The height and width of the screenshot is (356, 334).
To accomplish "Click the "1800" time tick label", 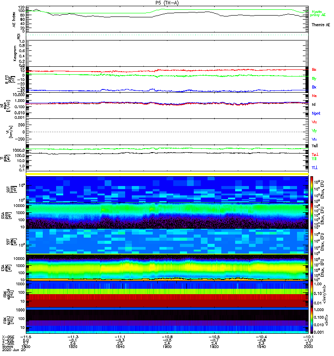I will [26, 347].
